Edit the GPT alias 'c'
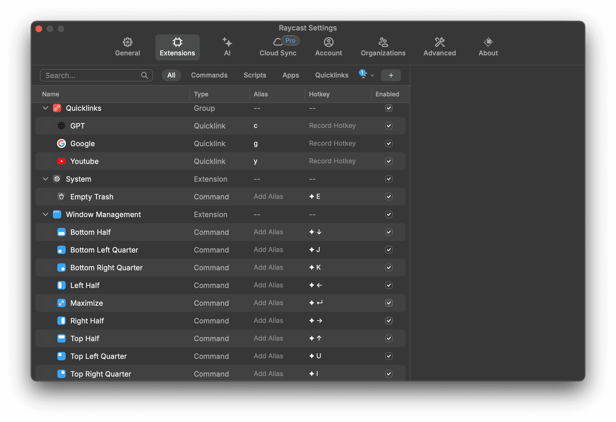The height and width of the screenshot is (422, 616). click(x=255, y=126)
